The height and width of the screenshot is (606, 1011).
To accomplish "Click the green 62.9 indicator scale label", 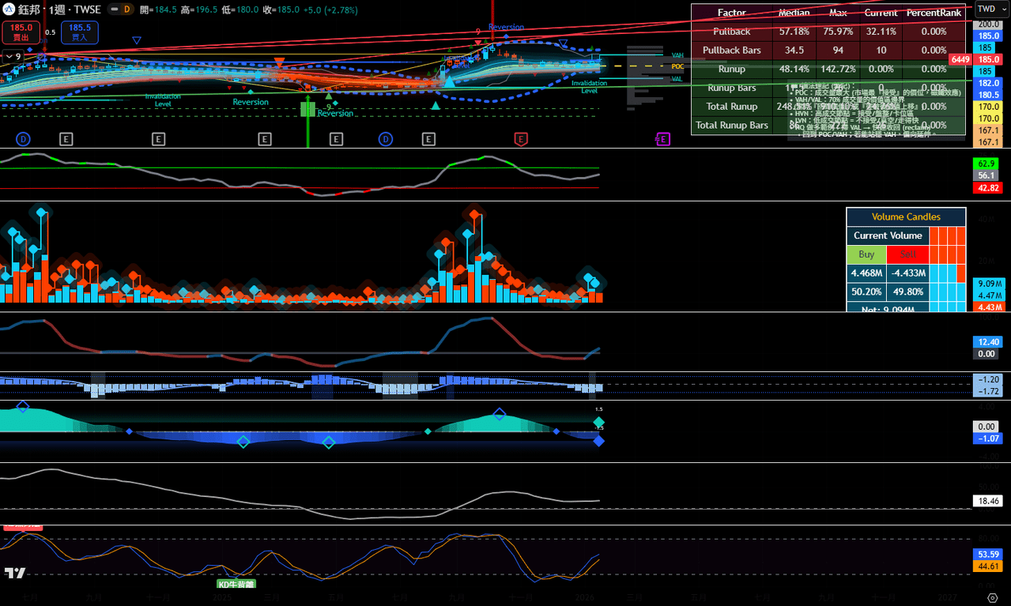I will pyautogui.click(x=987, y=164).
